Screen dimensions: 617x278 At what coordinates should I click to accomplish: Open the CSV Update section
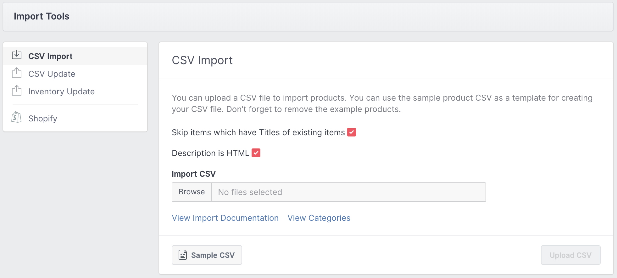(52, 74)
